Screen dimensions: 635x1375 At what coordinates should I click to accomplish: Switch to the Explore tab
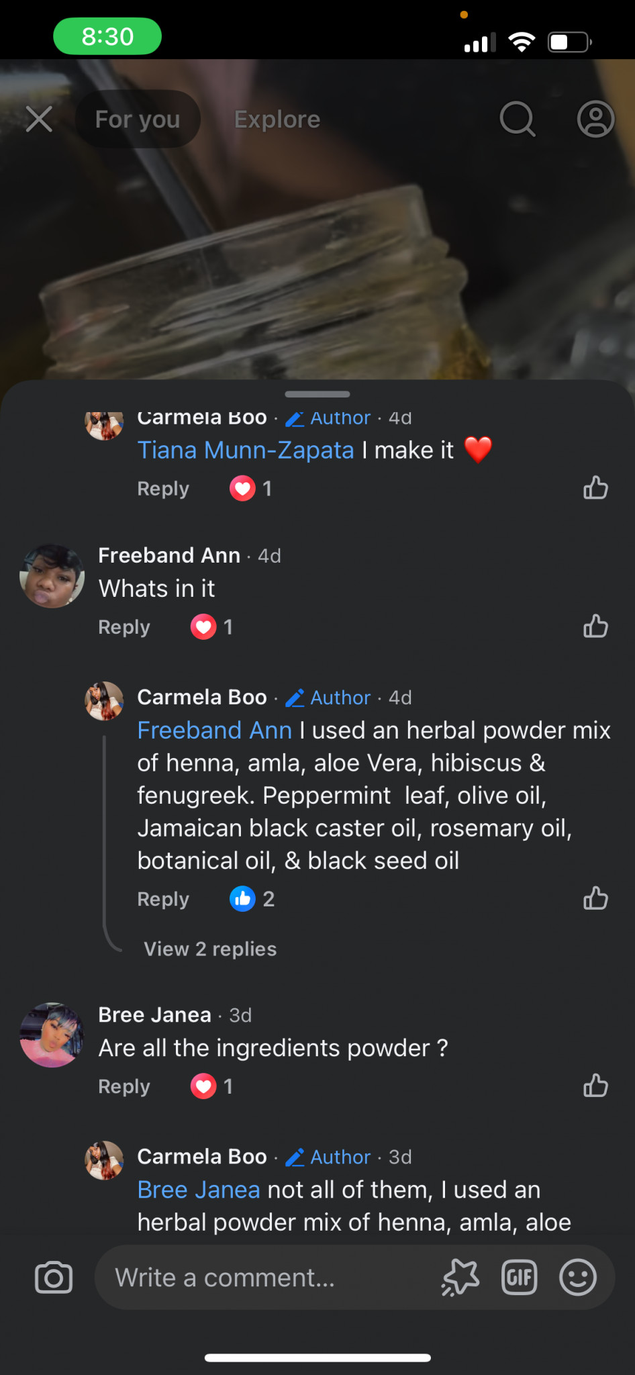pyautogui.click(x=277, y=120)
